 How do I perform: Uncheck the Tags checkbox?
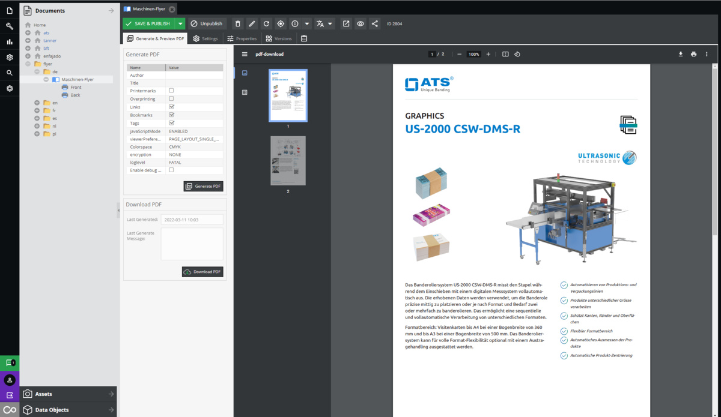171,122
